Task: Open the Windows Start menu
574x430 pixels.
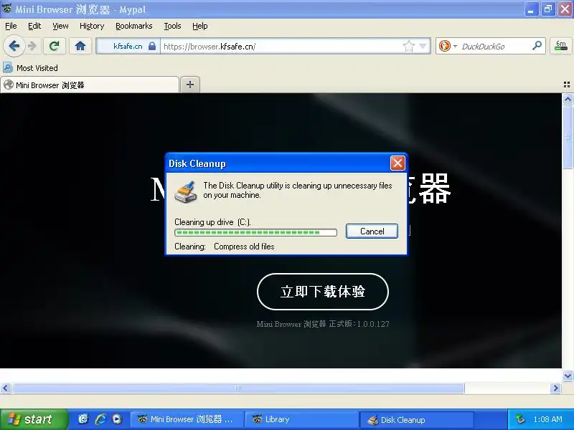Action: tap(33, 419)
